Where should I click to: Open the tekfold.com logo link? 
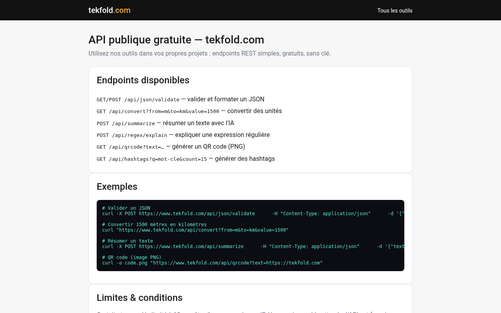109,10
